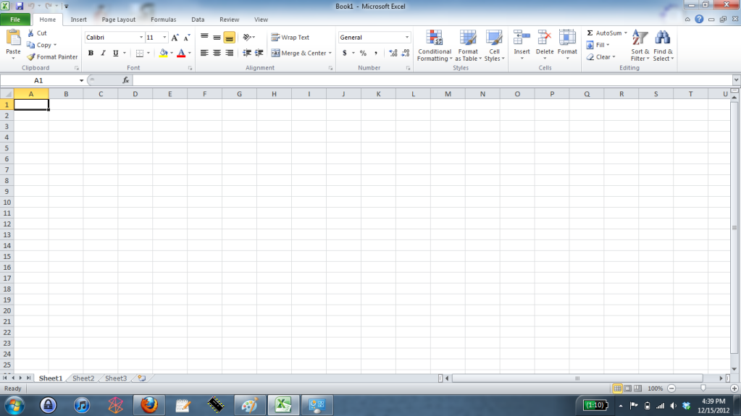The width and height of the screenshot is (741, 416).
Task: Click the Paste clipboard icon
Action: point(13,38)
